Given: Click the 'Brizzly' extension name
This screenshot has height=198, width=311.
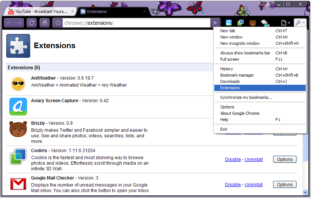Looking at the screenshot, I should (38, 123).
